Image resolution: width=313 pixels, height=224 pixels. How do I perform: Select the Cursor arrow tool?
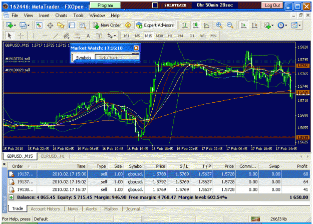(9, 36)
